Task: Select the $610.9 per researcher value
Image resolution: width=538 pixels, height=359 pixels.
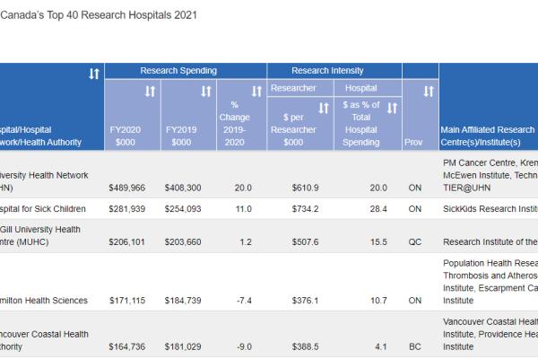Action: tap(305, 188)
